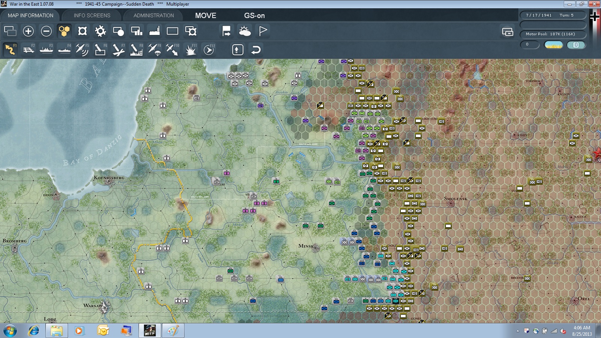Click the Motor Pool status field
Image resolution: width=601 pixels, height=338 pixels.
[x=553, y=34]
